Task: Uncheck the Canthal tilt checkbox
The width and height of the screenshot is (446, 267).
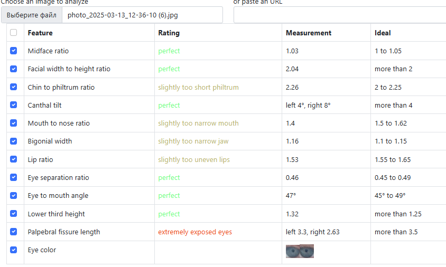Action: [x=13, y=105]
